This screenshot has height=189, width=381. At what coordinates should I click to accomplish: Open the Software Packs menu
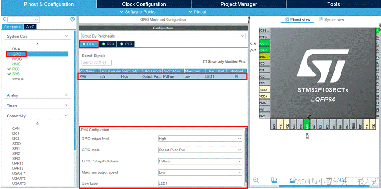coord(138,12)
